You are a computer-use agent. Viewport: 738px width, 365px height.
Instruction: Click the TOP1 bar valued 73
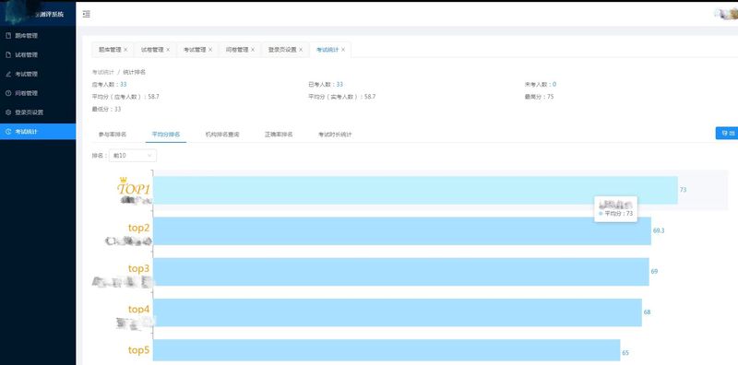pyautogui.click(x=415, y=190)
